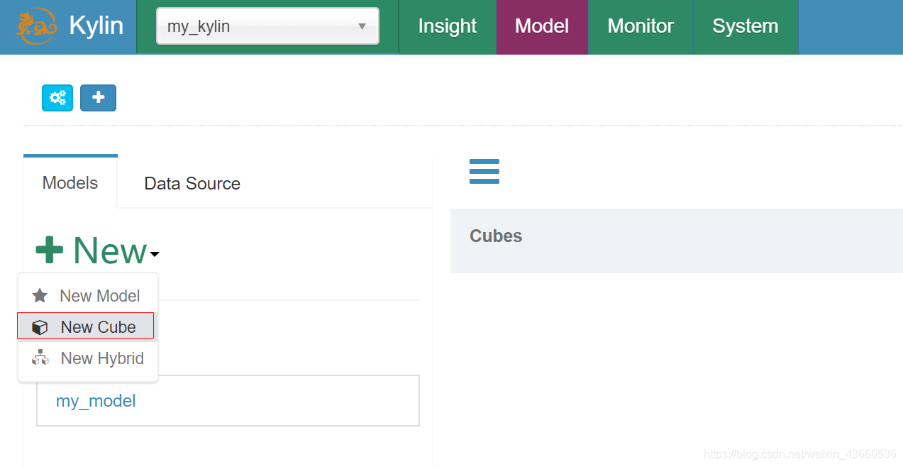Expand the green New dropdown button
The width and height of the screenshot is (903, 467).
click(98, 251)
